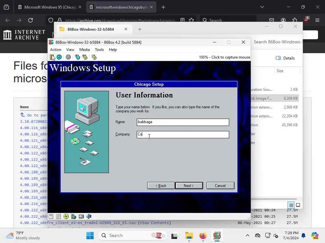Go back in Firefox history
Screen dimensions: 325x243
(x=8, y=20)
